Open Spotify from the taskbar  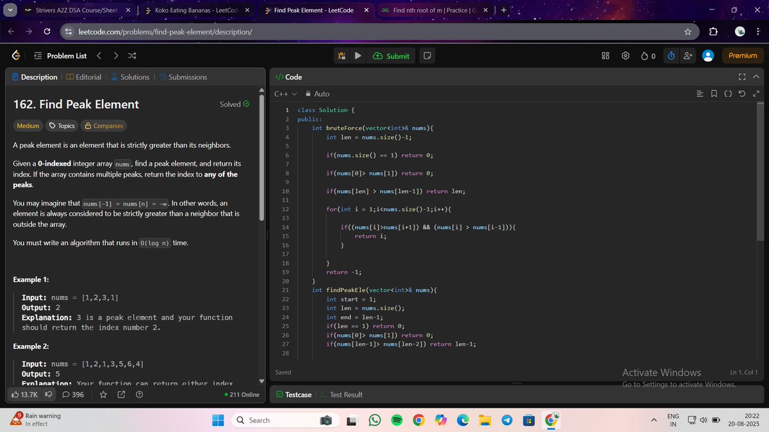pyautogui.click(x=397, y=420)
